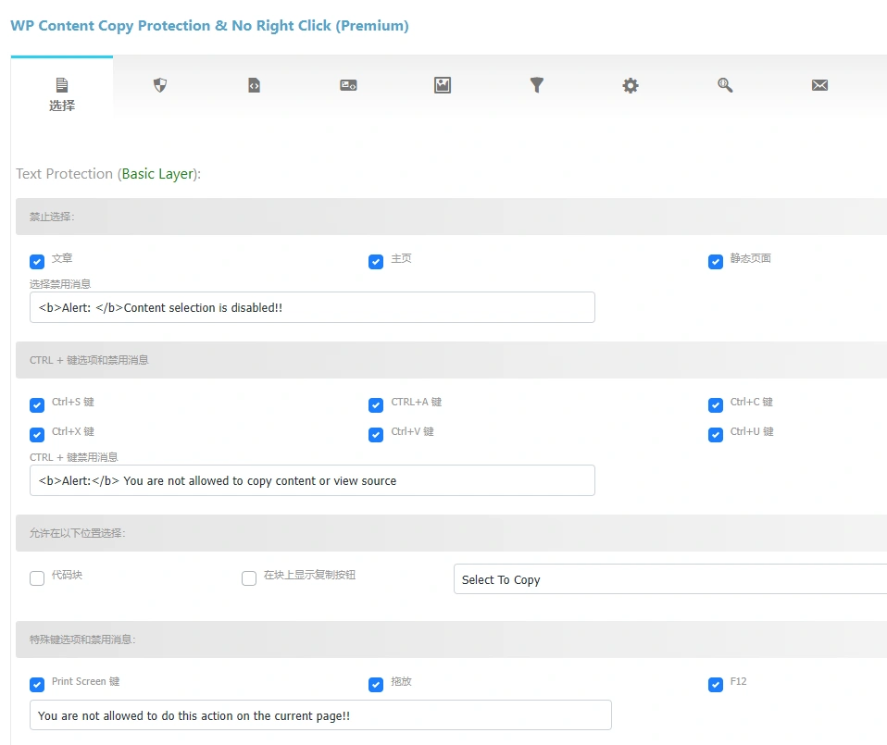Viewport: 887px width, 745px height.
Task: Edit the content selection disabled message field
Action: pos(312,307)
